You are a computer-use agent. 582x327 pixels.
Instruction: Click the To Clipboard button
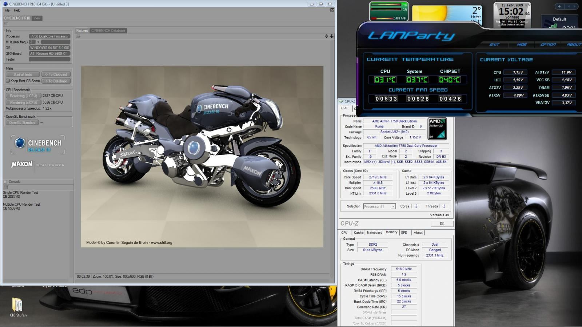(x=56, y=74)
